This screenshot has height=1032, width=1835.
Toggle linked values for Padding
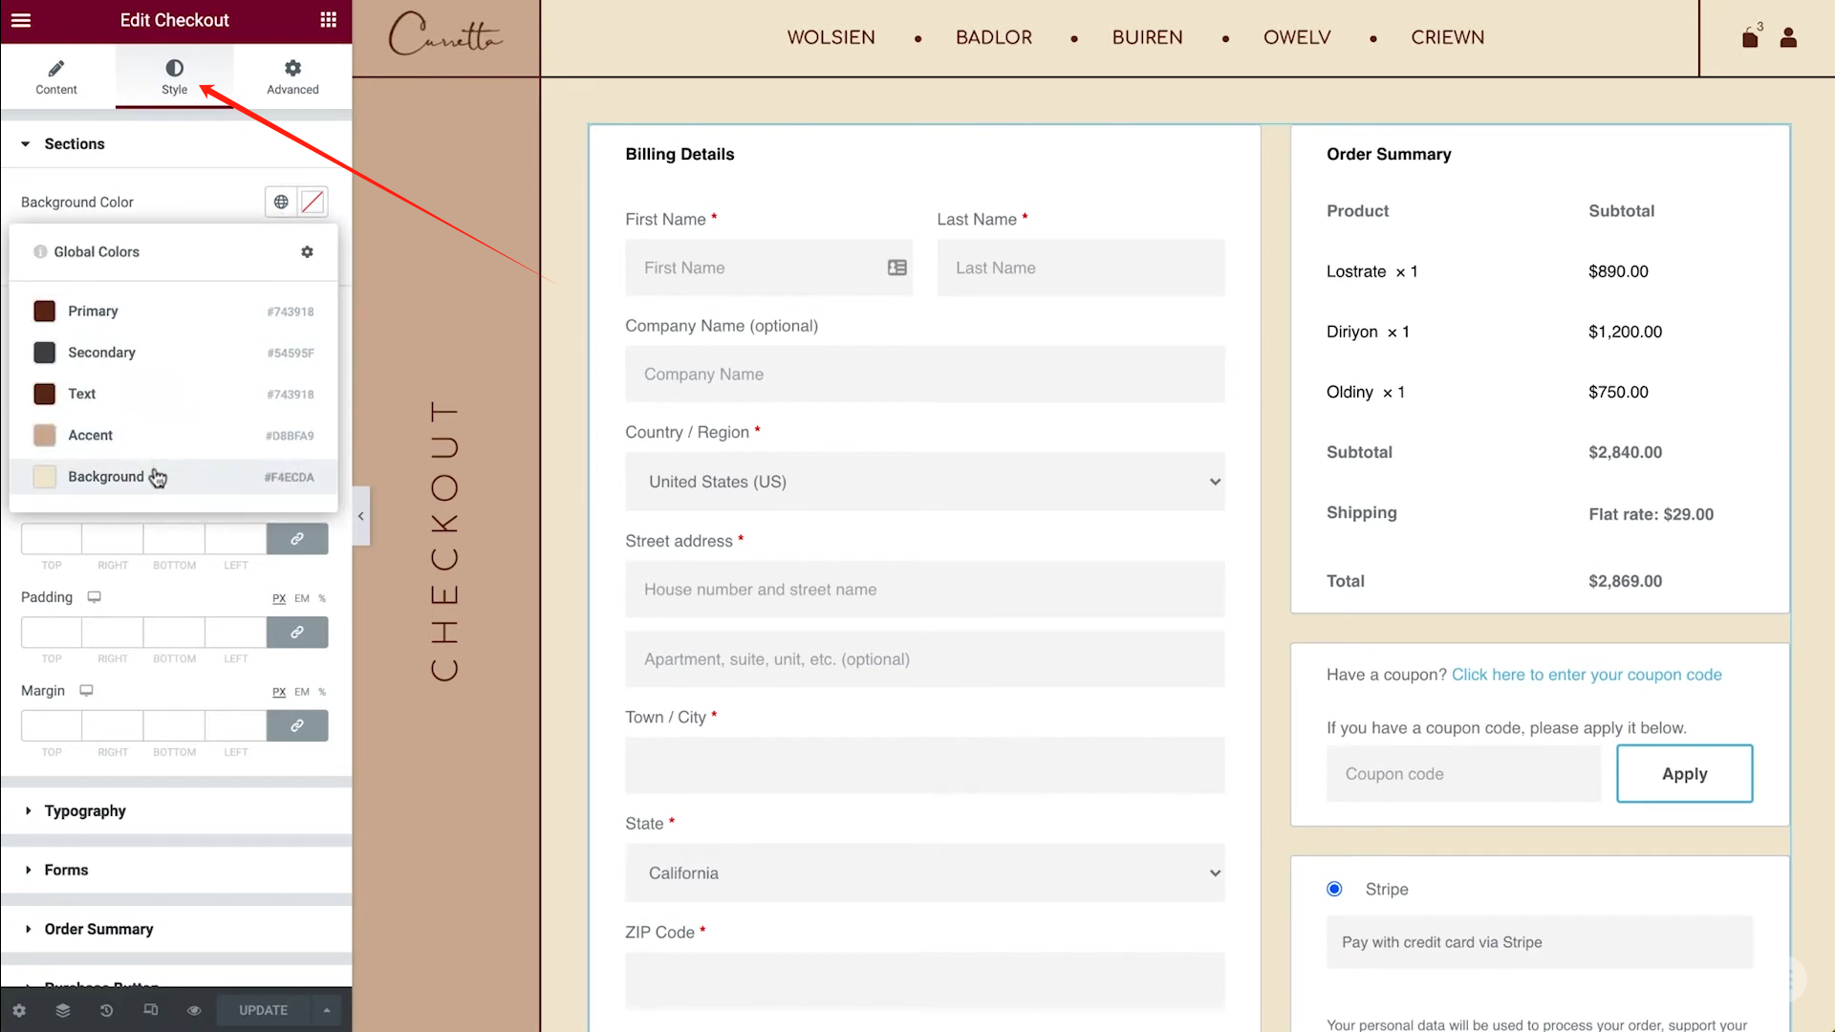tap(297, 633)
